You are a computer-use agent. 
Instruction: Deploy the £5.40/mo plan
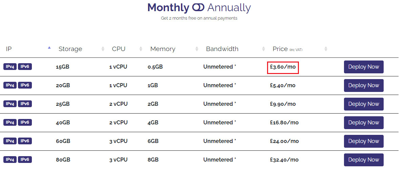click(x=364, y=86)
